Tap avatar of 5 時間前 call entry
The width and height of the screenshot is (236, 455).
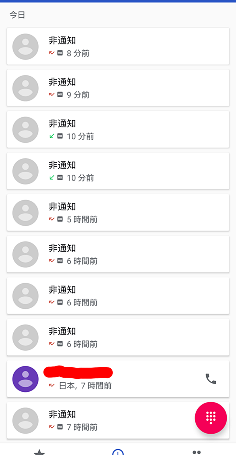[x=25, y=213]
